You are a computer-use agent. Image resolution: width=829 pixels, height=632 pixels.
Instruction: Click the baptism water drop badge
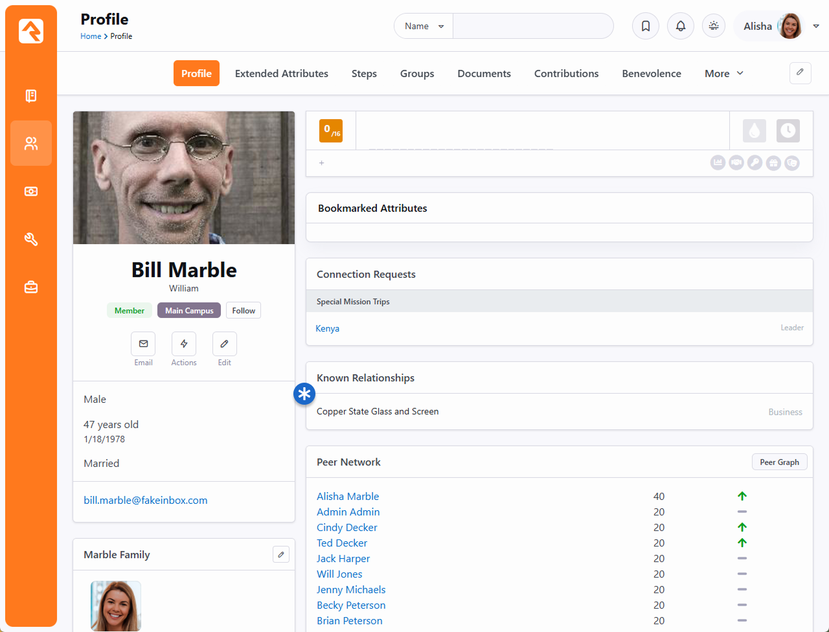[x=754, y=131]
